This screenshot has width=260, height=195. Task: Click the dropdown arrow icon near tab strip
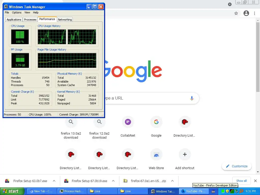click(230, 4)
